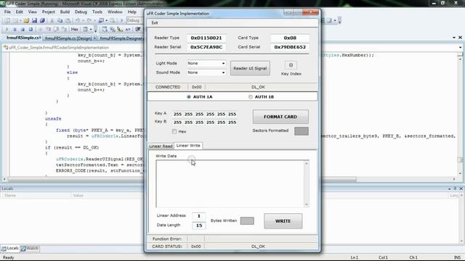Open the members dropdown at editor right edge
465x261 pixels.
[460, 47]
